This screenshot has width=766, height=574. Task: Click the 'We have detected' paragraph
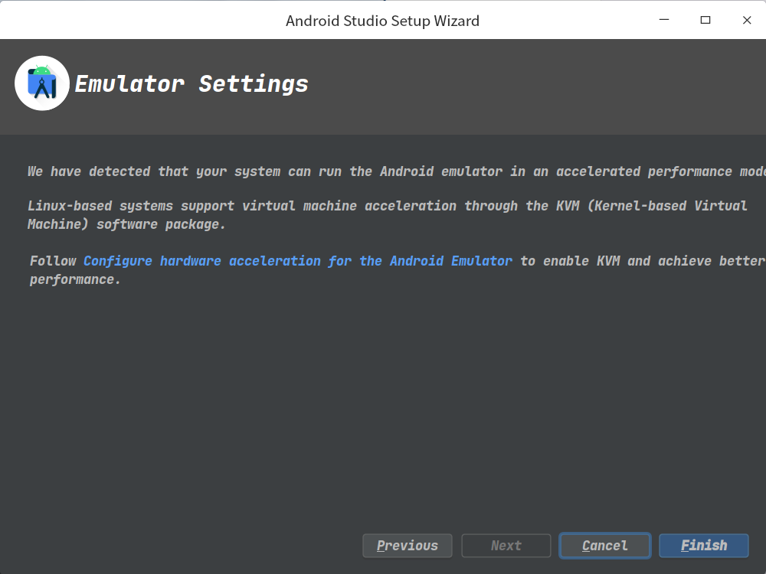[x=397, y=171]
